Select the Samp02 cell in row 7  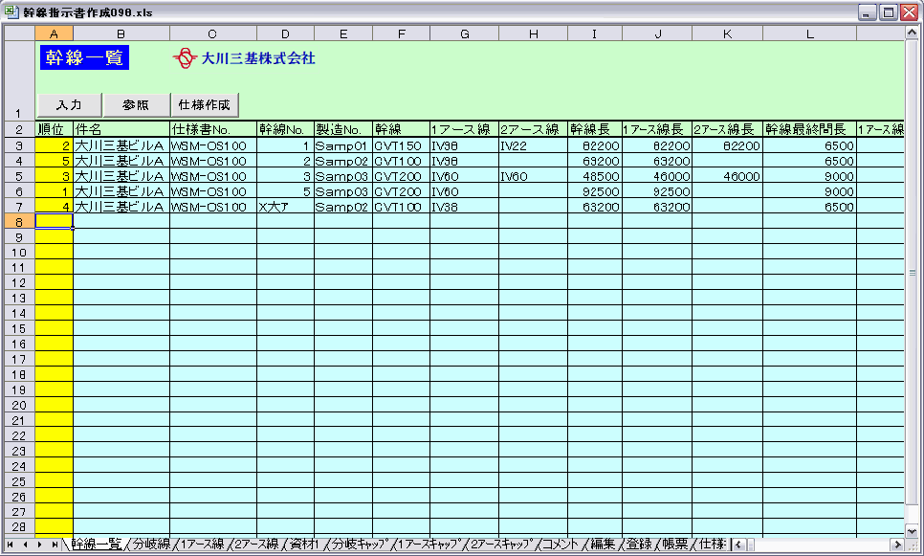click(343, 207)
